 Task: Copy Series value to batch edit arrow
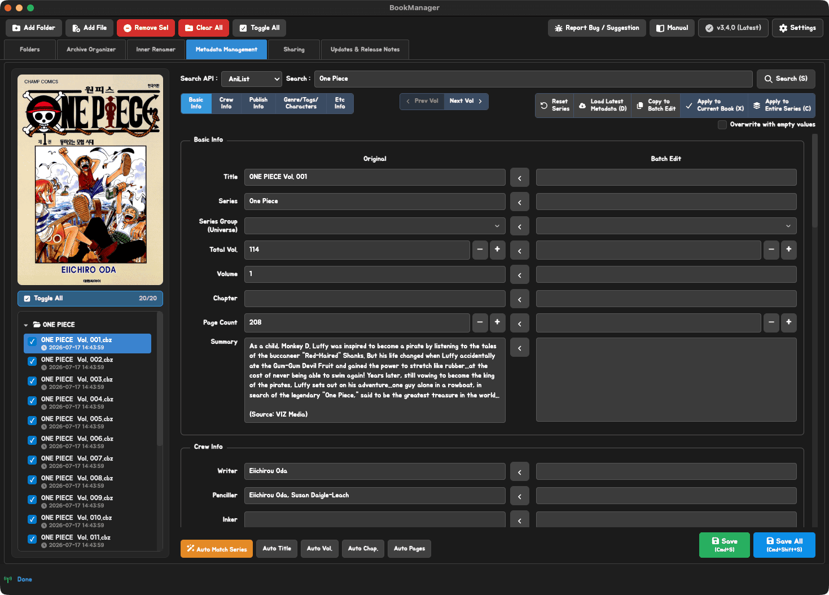pyautogui.click(x=520, y=202)
